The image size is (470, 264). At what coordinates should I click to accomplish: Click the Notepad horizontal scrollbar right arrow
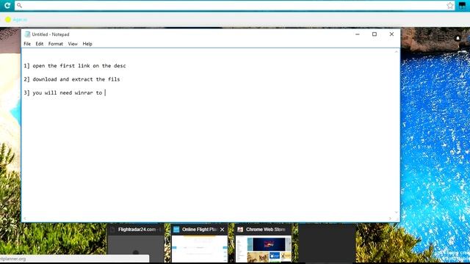[x=390, y=219]
